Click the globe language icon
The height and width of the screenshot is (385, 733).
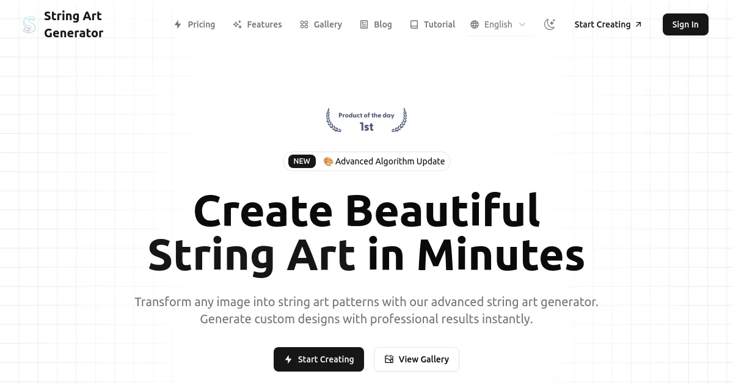click(x=475, y=24)
